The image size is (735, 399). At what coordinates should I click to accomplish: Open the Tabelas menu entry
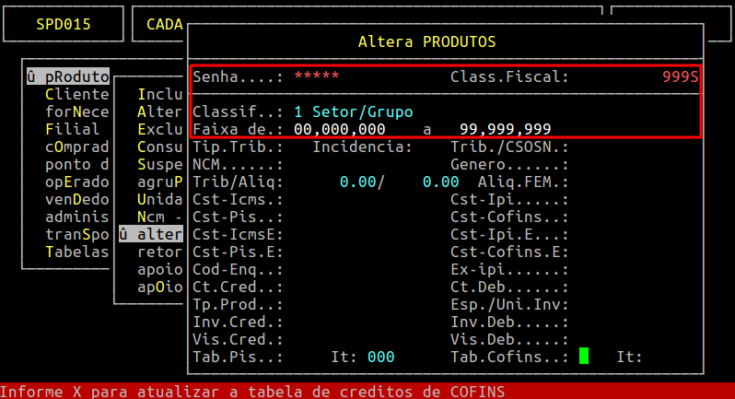pos(76,252)
